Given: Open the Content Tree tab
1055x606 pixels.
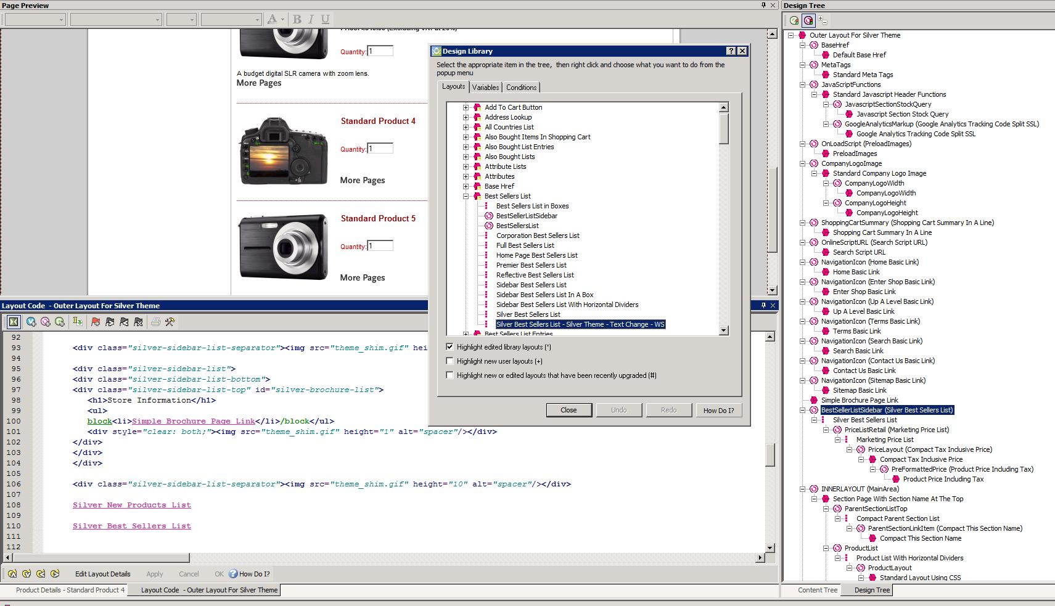Looking at the screenshot, I should (x=817, y=590).
